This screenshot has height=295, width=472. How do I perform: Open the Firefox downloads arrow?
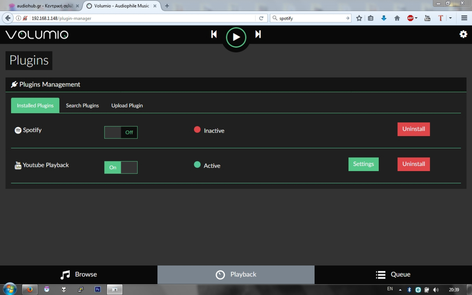[x=384, y=18]
